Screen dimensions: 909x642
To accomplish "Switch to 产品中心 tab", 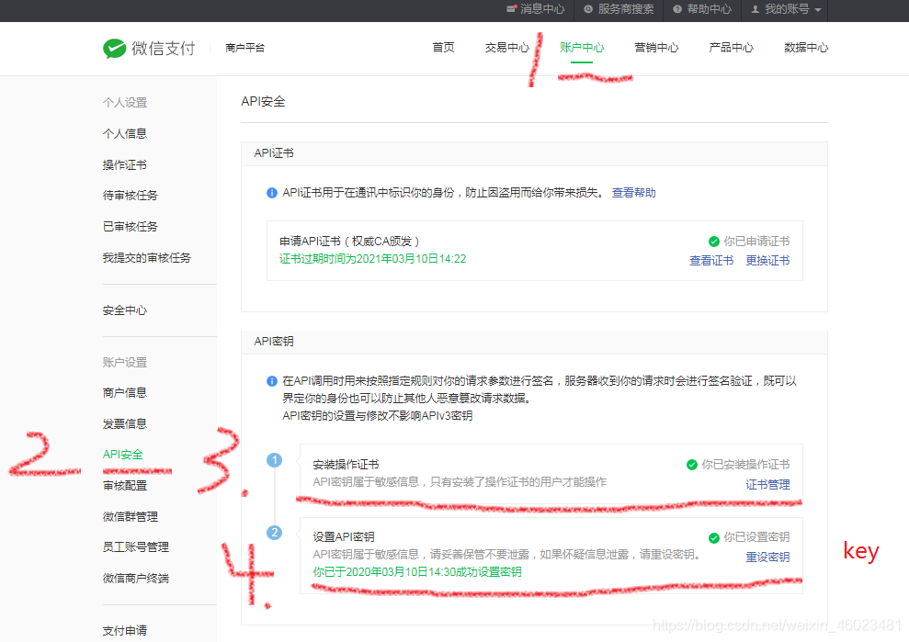I will tap(731, 48).
